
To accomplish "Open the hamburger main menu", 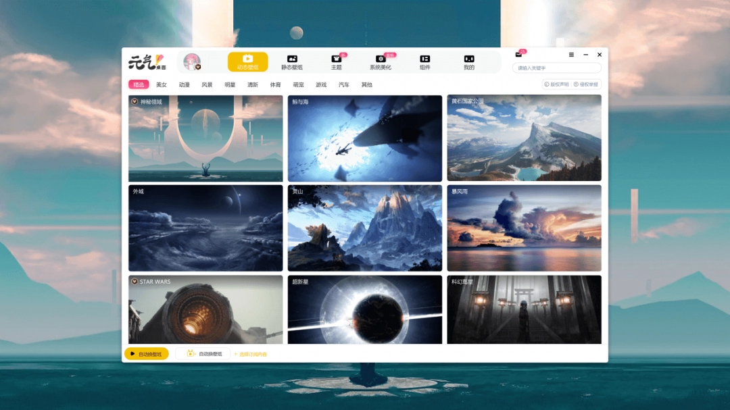I will click(571, 55).
